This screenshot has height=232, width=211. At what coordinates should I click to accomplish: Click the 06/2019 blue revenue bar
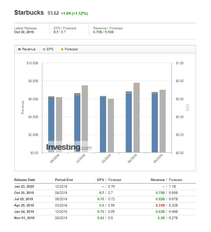point(129,122)
